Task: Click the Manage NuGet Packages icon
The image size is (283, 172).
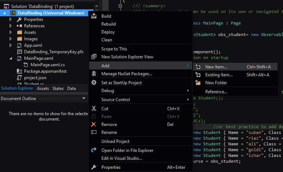Action: tap(94, 74)
